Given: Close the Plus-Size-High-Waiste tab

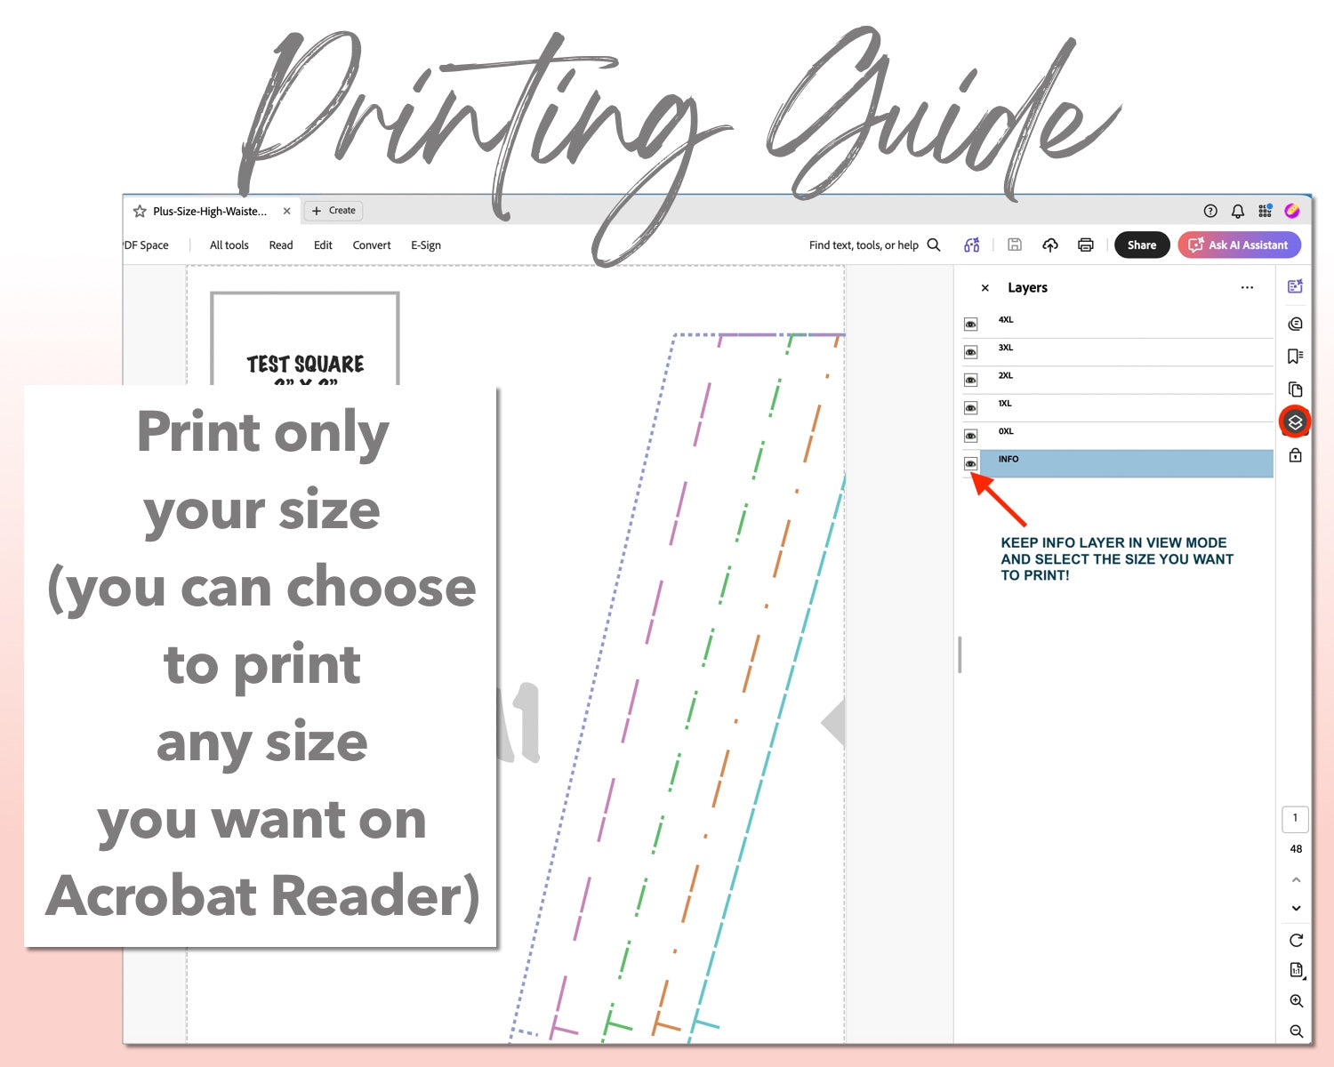Looking at the screenshot, I should [x=286, y=212].
